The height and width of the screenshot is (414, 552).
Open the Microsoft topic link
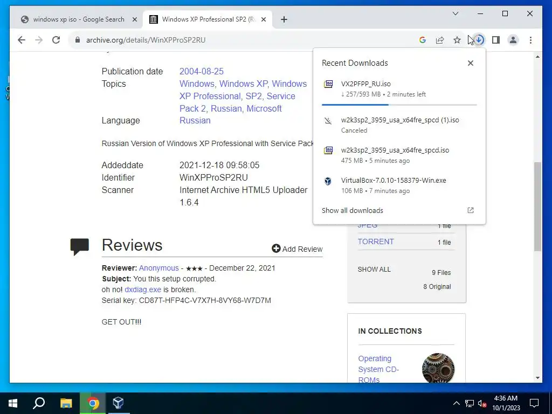(x=264, y=108)
